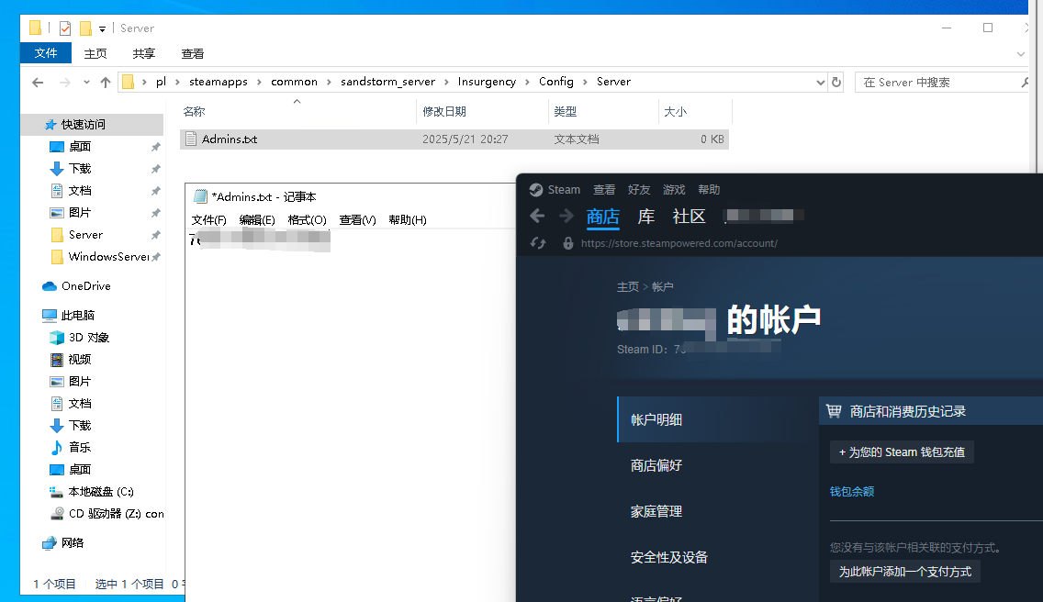Open the quick access toolbar customize dropdown
The height and width of the screenshot is (602, 1043).
(103, 28)
